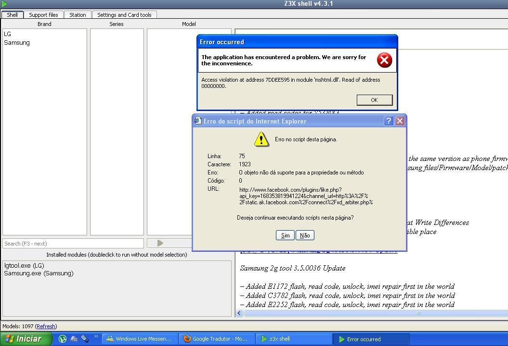
Task: Open the Settings and Card tools tab
Action: coord(124,14)
